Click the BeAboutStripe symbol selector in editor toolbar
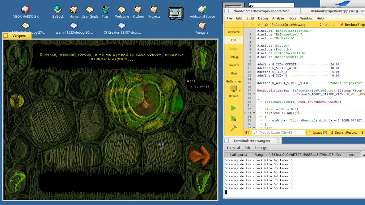 point(352,25)
